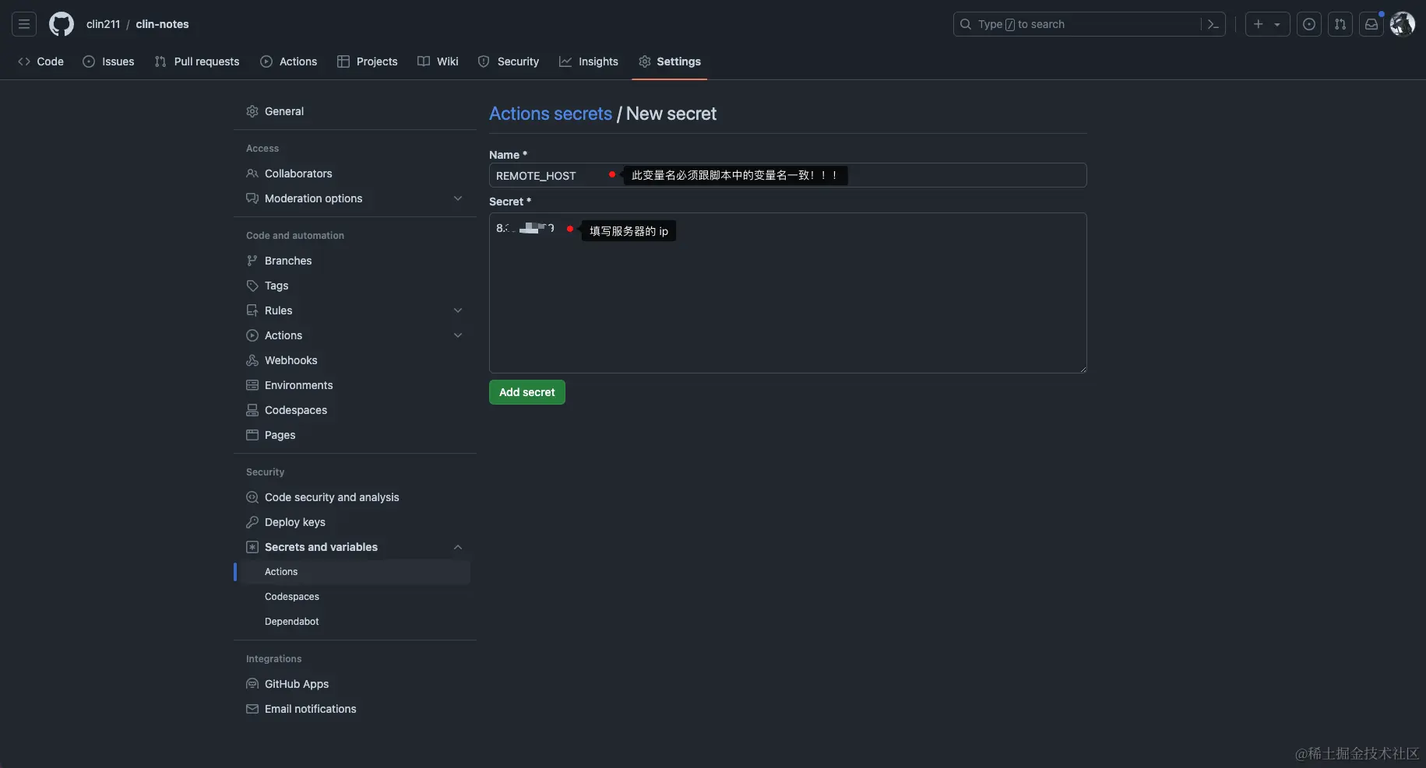Open the create-new dropdown caret
1426x768 pixels.
pyautogui.click(x=1277, y=25)
